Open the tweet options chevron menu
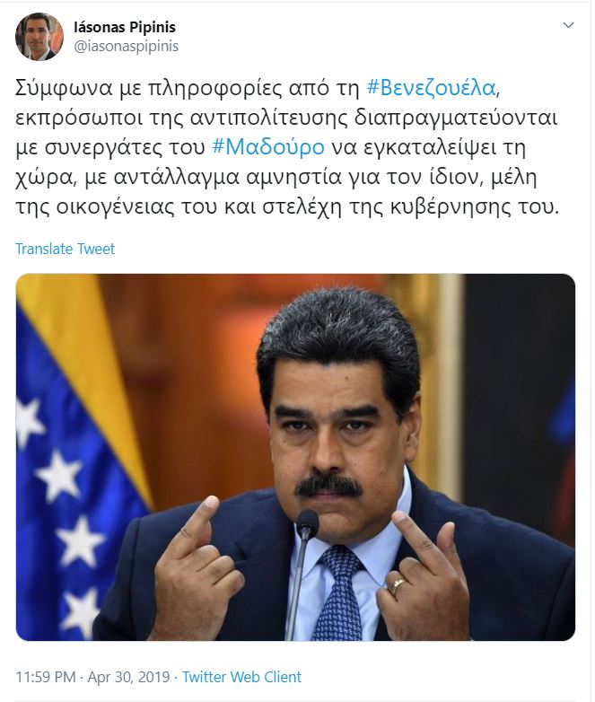The image size is (595, 702). click(568, 25)
